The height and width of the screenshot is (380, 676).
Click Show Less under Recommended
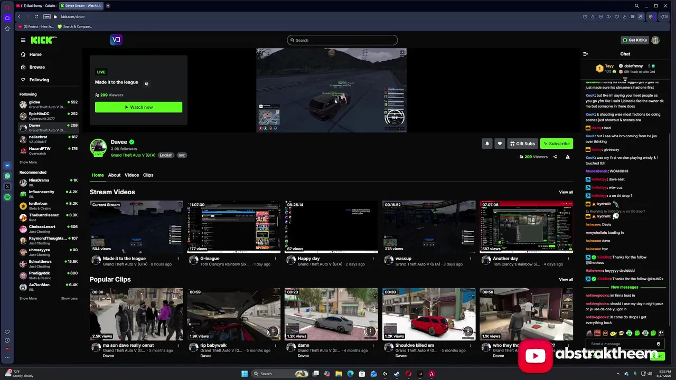pyautogui.click(x=69, y=298)
